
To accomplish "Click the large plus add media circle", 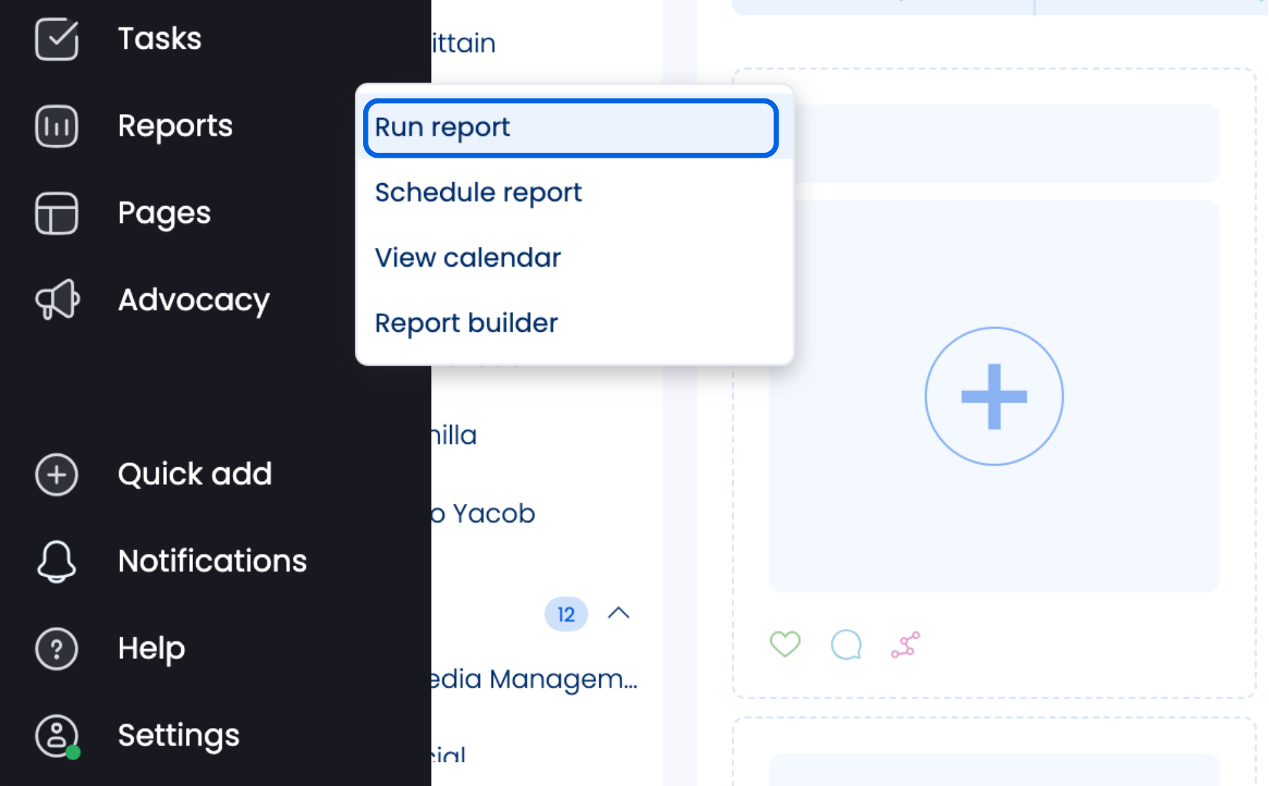I will [994, 396].
